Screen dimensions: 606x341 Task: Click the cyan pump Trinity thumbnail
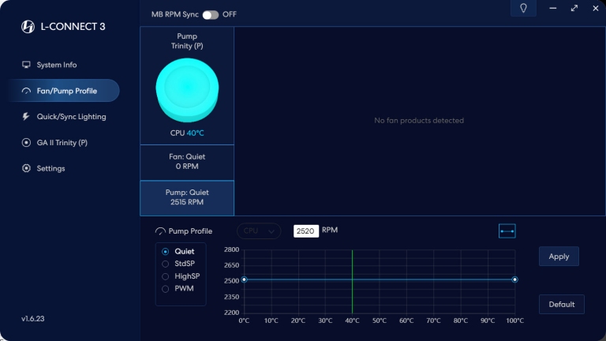187,90
